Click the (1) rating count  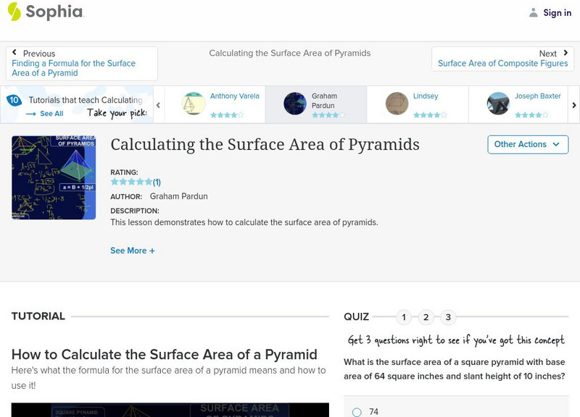[157, 182]
